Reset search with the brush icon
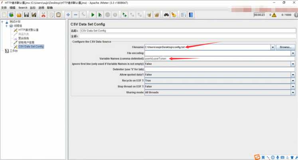This screenshot has width=298, height=160. tap(174, 15)
